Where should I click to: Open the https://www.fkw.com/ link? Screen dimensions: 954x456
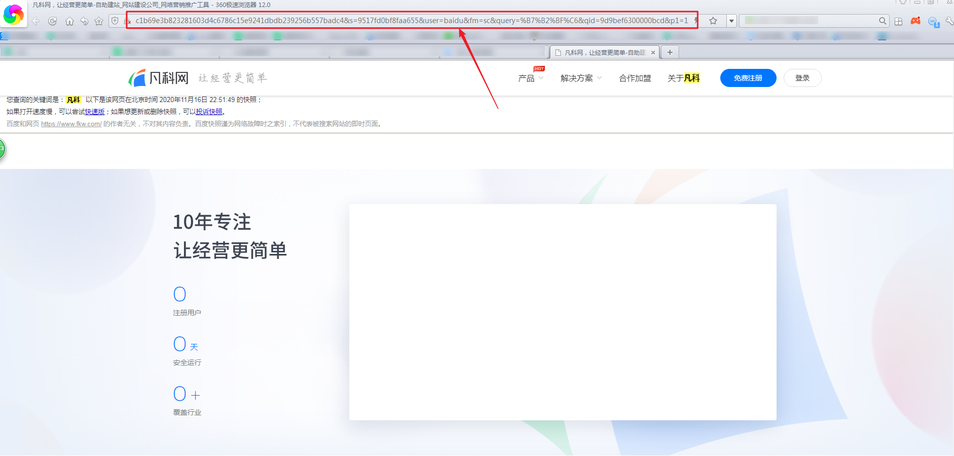tap(71, 124)
